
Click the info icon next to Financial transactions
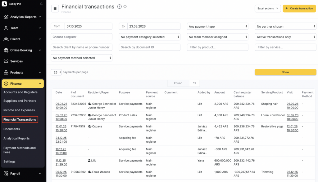(x=119, y=7)
